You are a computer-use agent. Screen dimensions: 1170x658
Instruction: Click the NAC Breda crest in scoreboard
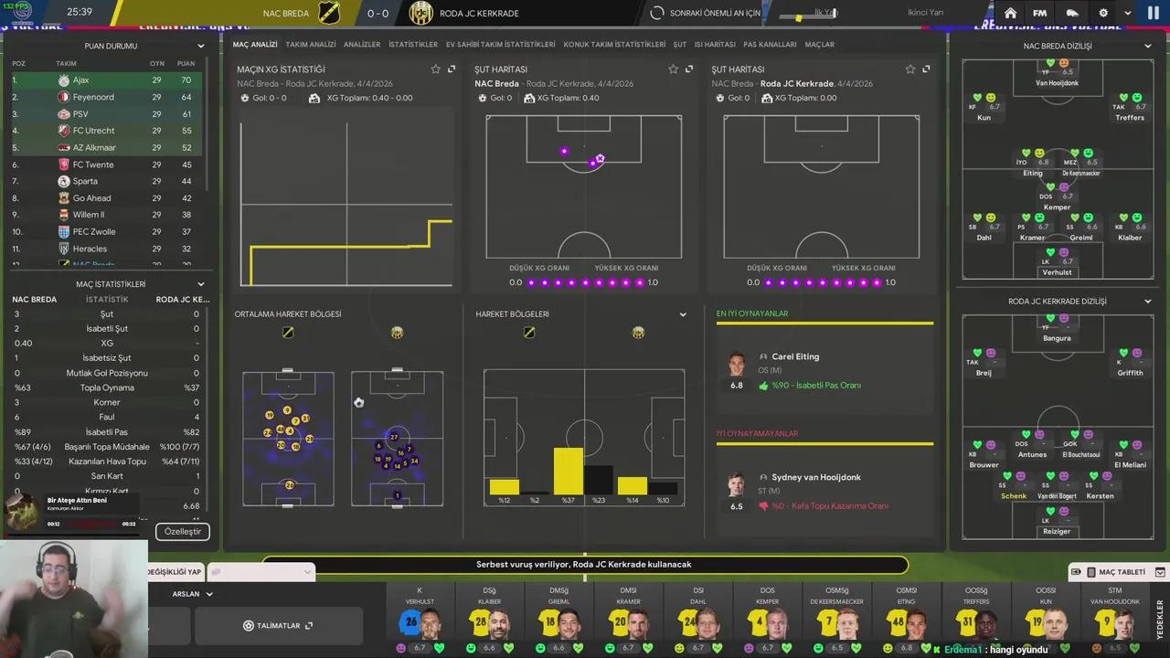(x=329, y=13)
